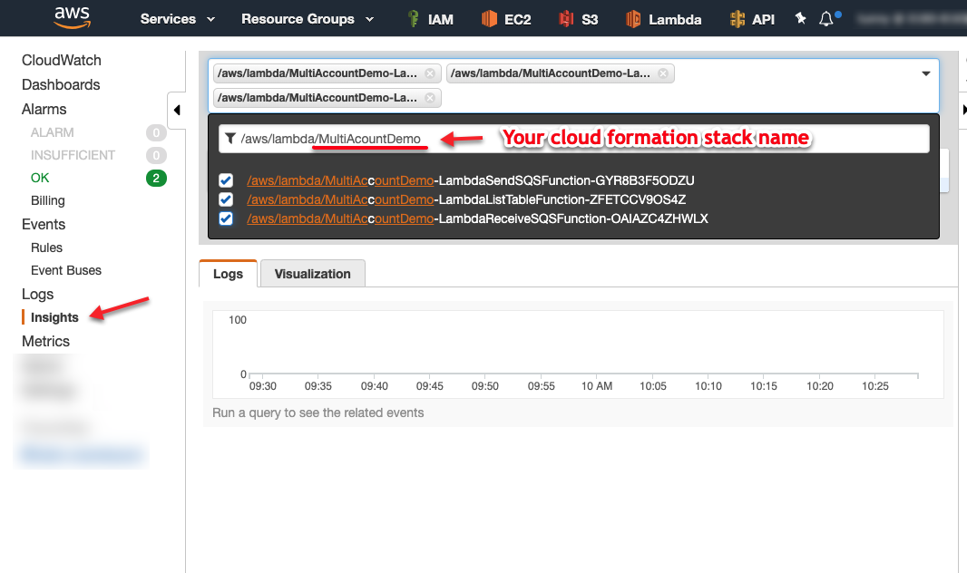967x573 pixels.
Task: Expand the right side panel arrow
Action: 964,111
